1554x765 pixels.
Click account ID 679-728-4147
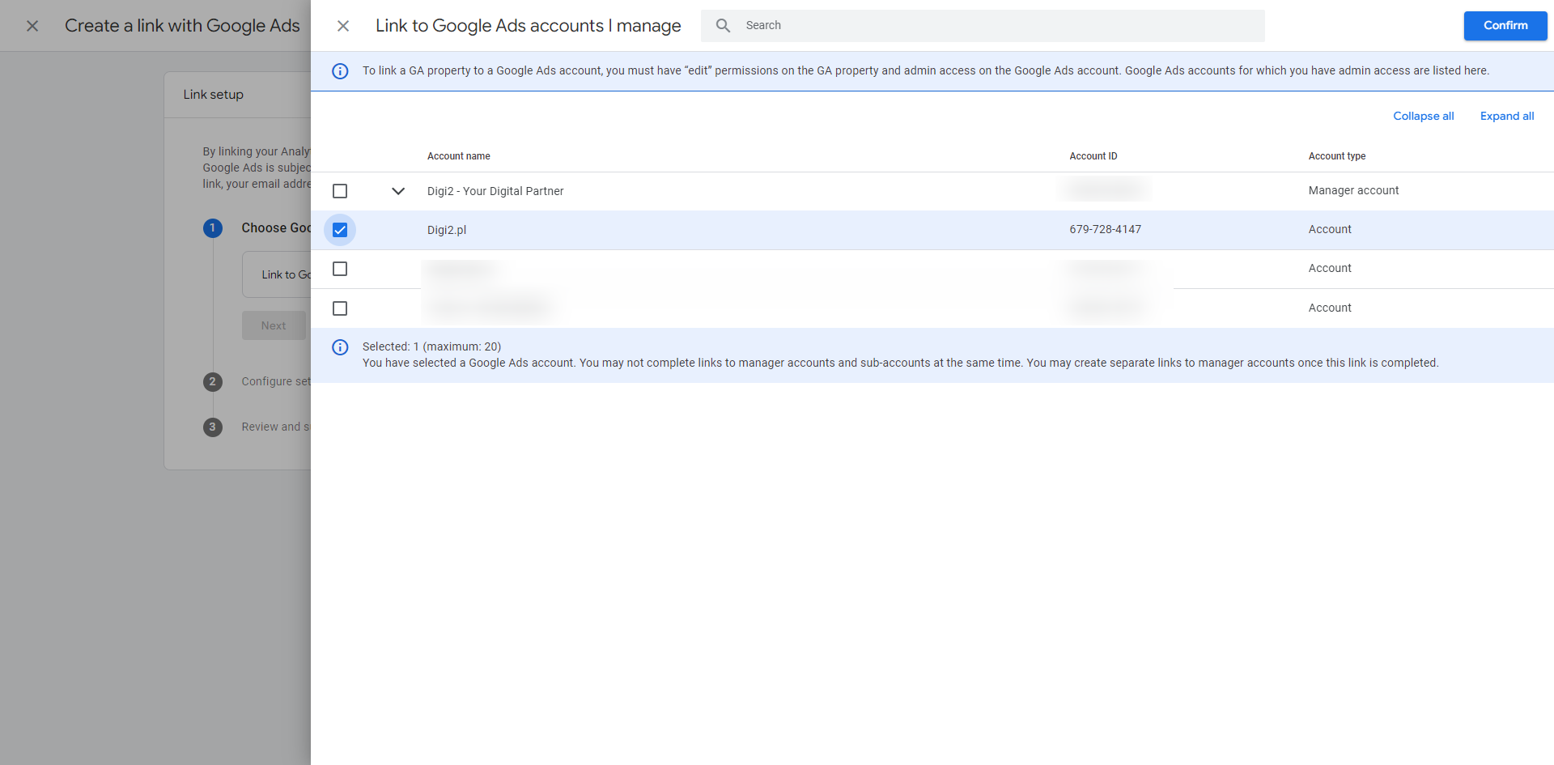[1105, 229]
